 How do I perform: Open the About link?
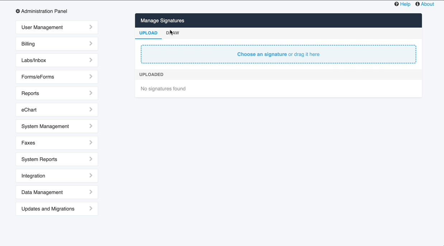(428, 4)
